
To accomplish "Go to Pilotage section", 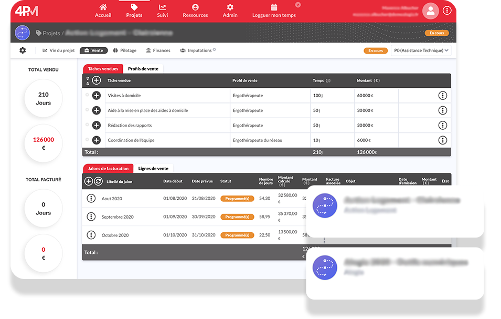I will click(125, 50).
